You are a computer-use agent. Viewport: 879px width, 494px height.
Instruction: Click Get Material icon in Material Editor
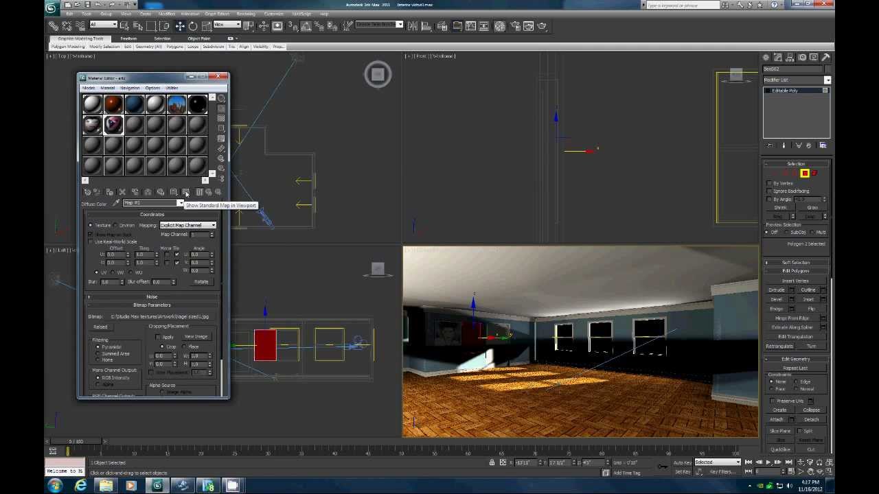pyautogui.click(x=87, y=192)
